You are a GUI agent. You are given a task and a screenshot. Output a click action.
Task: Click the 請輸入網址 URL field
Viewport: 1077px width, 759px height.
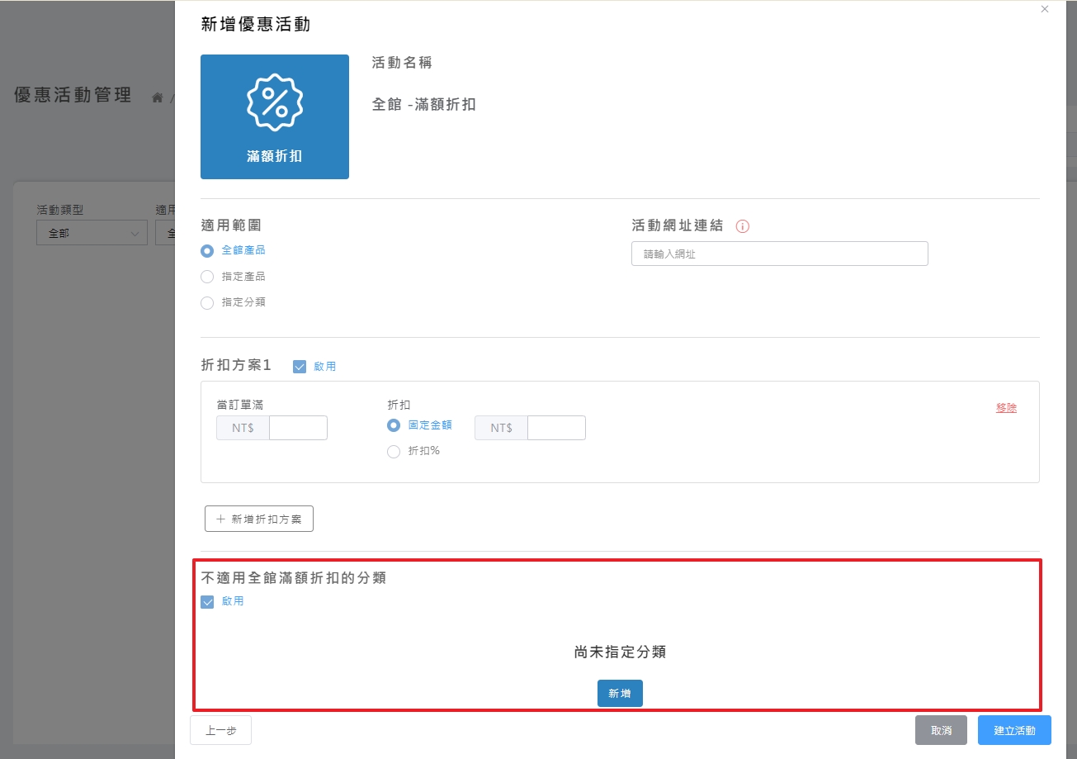(779, 254)
